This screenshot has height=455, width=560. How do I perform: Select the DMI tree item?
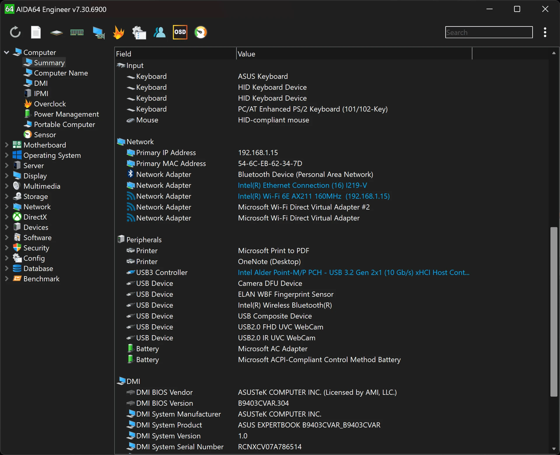coord(36,83)
